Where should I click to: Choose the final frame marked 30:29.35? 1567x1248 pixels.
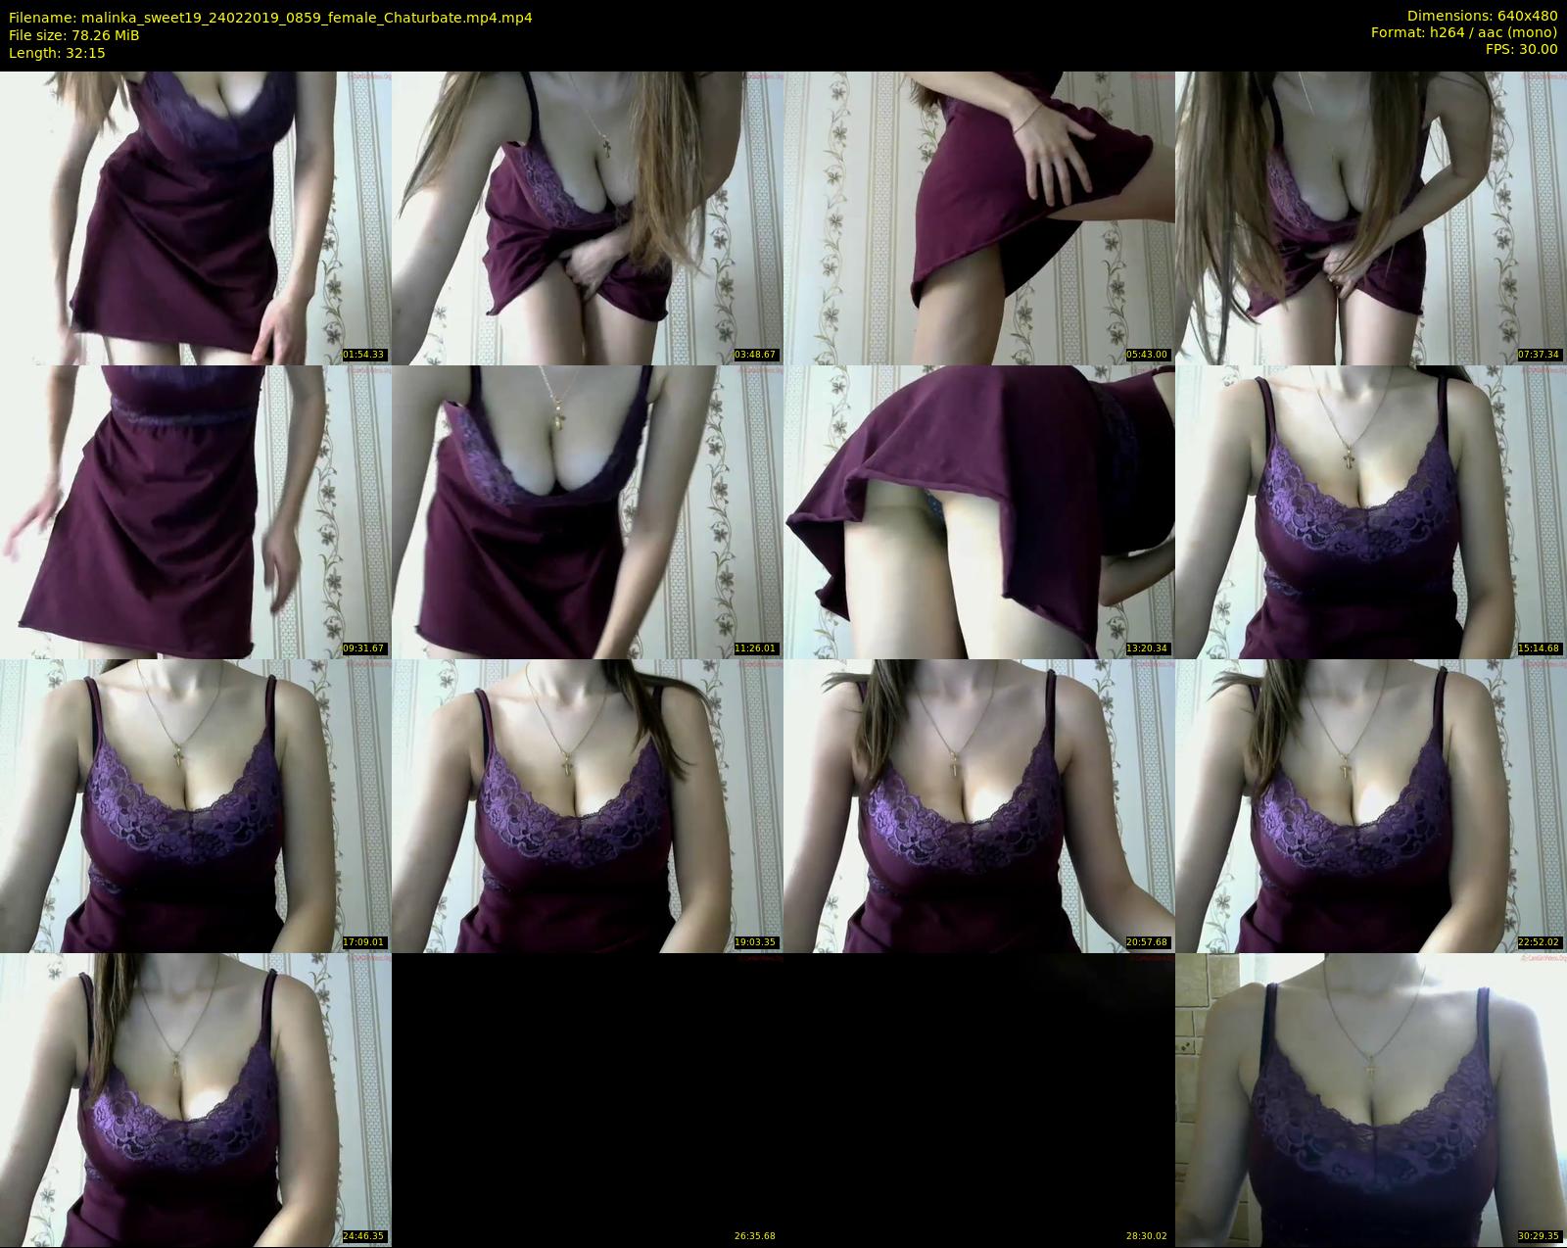pyautogui.click(x=1371, y=1100)
